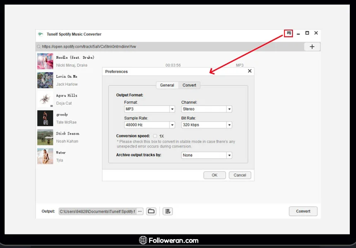Expand the Archive output tracks by dropdown
This screenshot has height=248, width=356.
(x=229, y=155)
